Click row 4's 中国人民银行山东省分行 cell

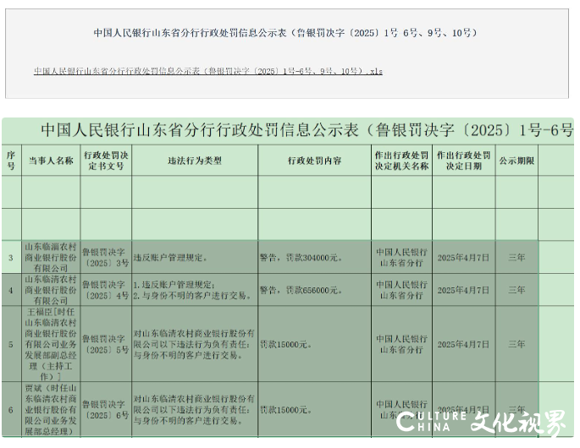pyautogui.click(x=401, y=290)
